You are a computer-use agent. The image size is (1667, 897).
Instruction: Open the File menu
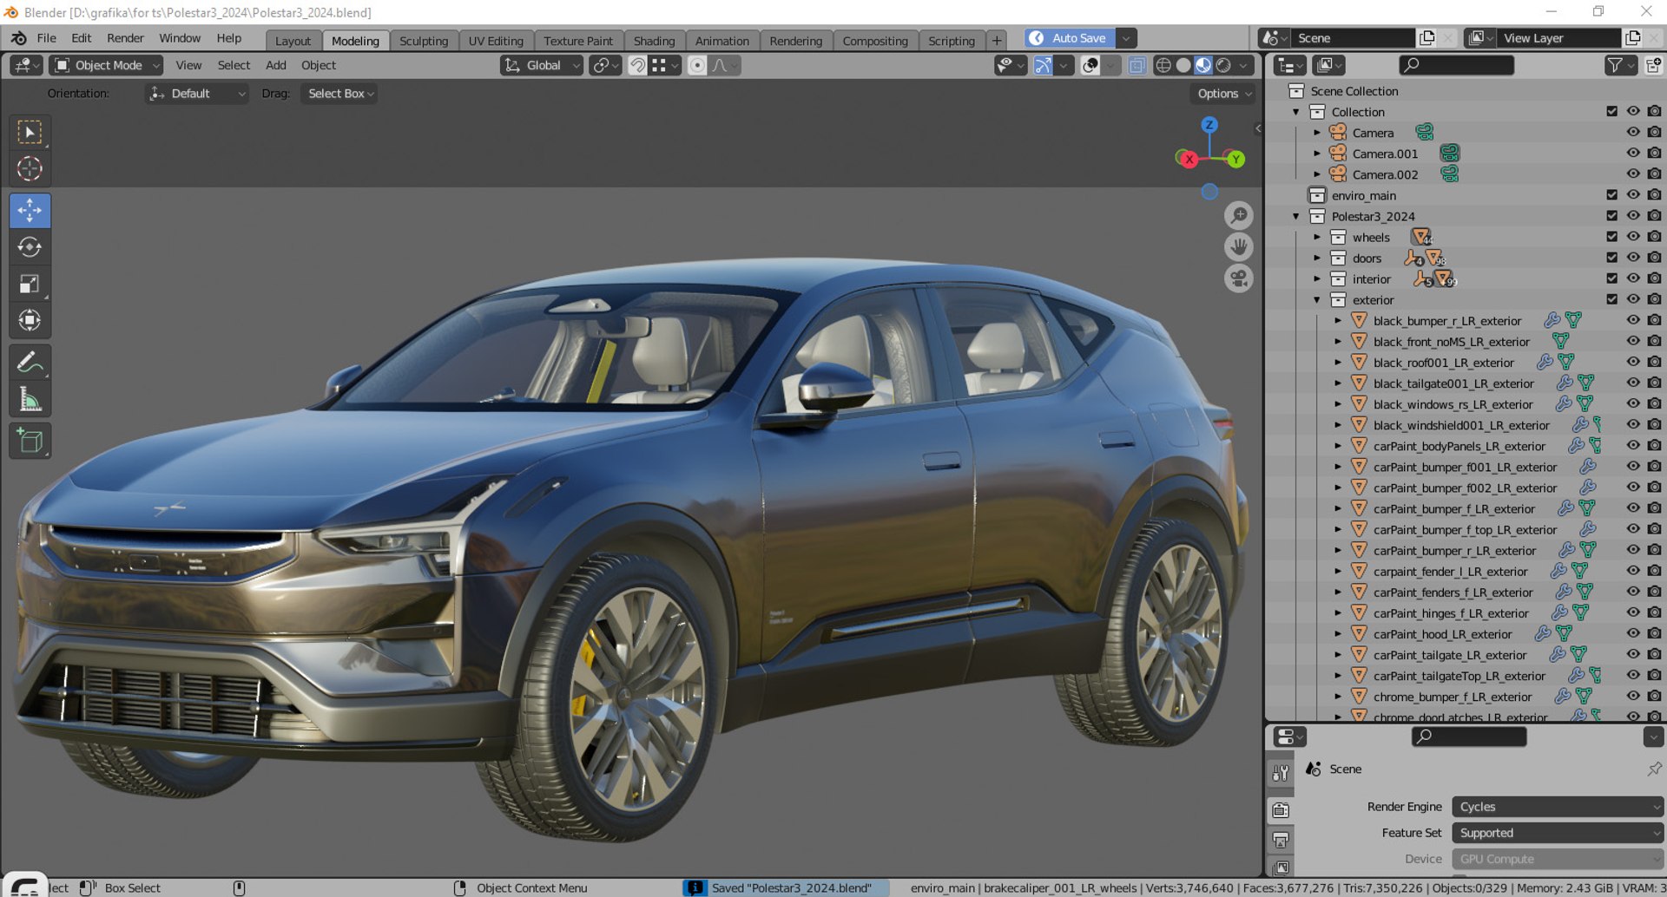click(47, 38)
